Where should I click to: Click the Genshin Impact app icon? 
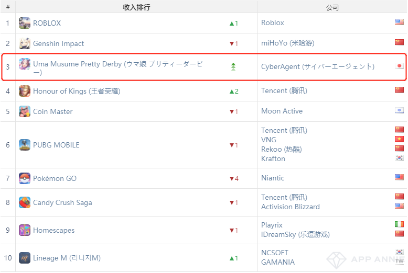(x=25, y=43)
